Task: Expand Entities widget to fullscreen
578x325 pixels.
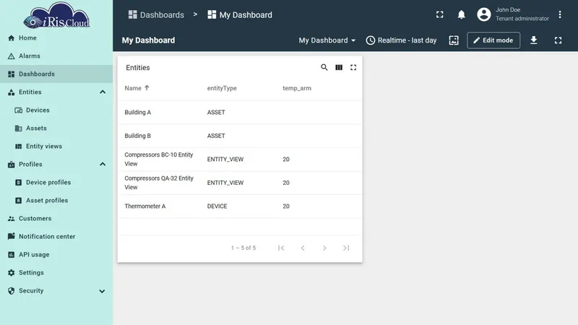Action: click(x=353, y=67)
